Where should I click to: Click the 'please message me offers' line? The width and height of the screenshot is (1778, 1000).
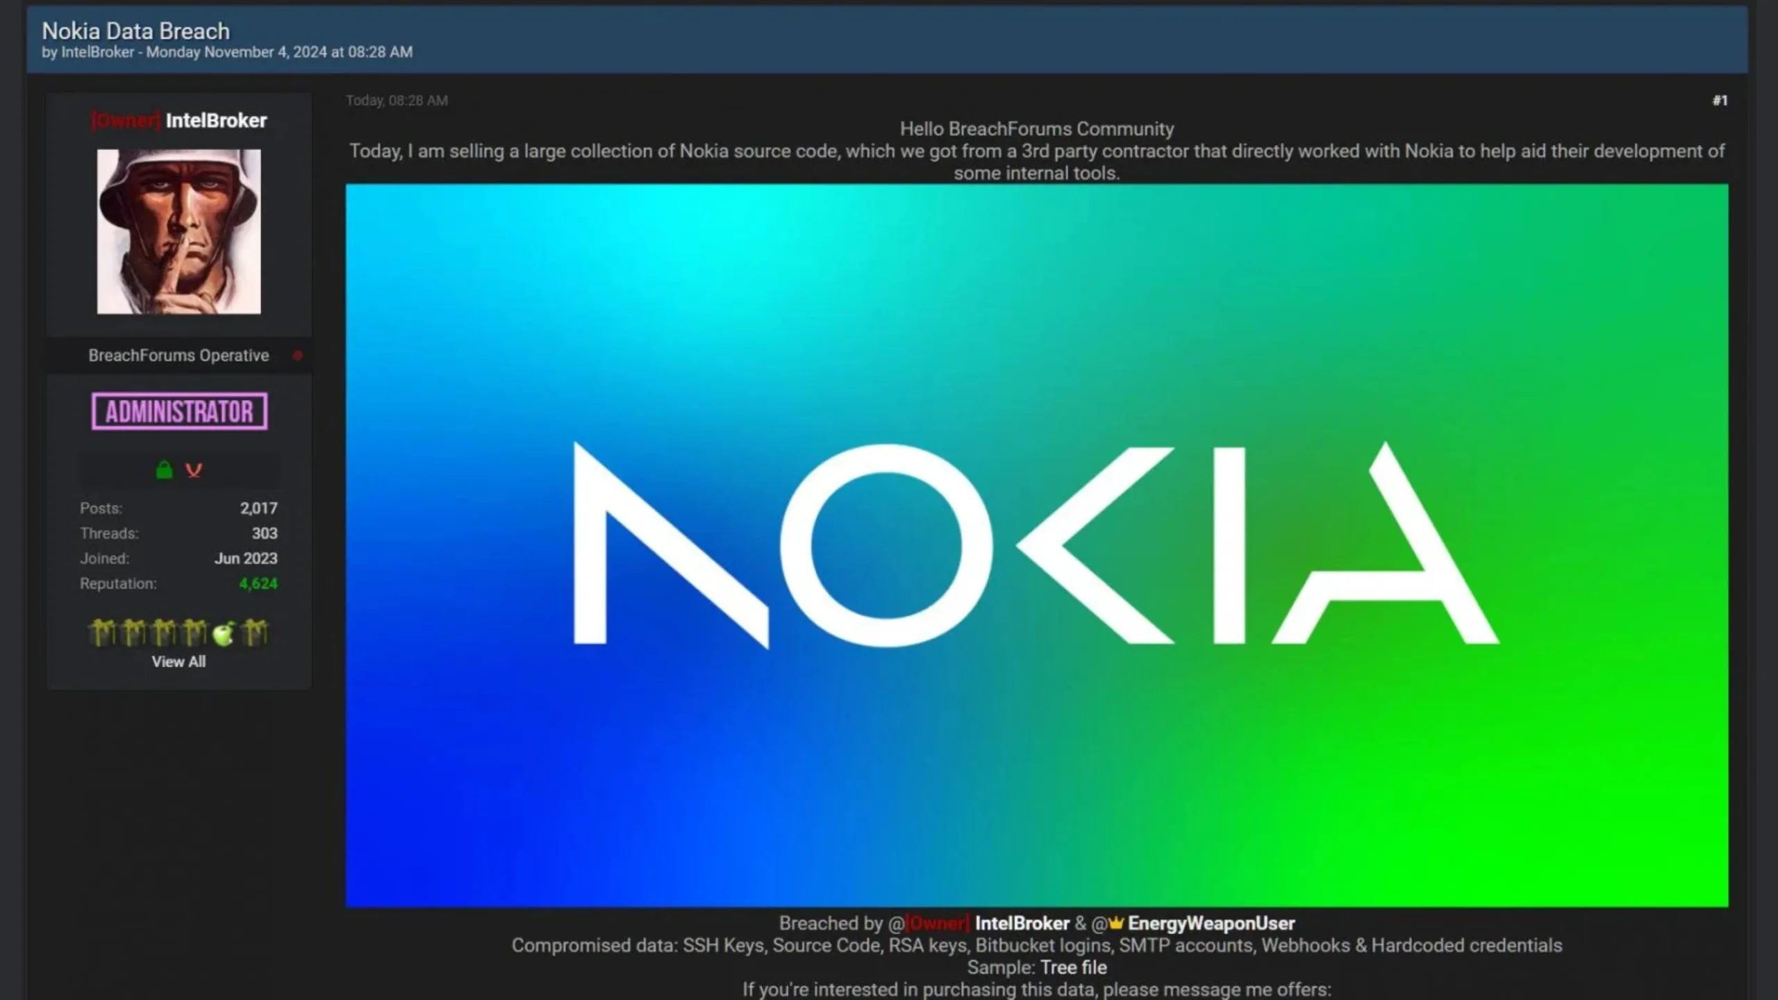point(1037,990)
